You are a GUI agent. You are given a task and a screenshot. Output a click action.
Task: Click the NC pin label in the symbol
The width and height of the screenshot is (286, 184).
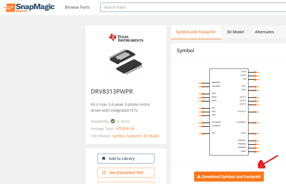(x=213, y=133)
